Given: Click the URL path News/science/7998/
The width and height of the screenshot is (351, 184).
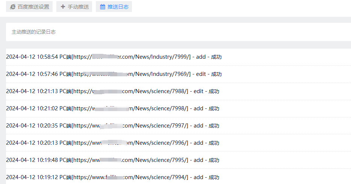Looking at the screenshot, I should (x=161, y=108).
